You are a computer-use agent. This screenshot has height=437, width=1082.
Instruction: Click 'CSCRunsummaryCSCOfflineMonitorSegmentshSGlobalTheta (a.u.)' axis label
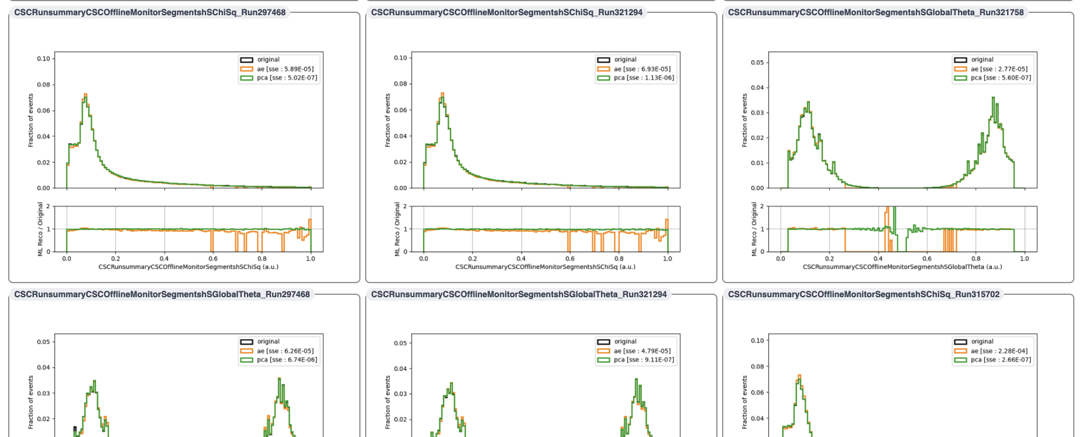pyautogui.click(x=902, y=267)
